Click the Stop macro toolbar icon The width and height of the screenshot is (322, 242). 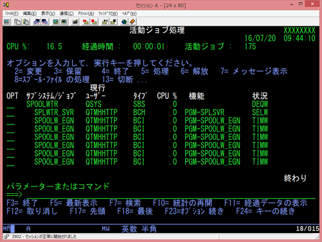[94, 22]
